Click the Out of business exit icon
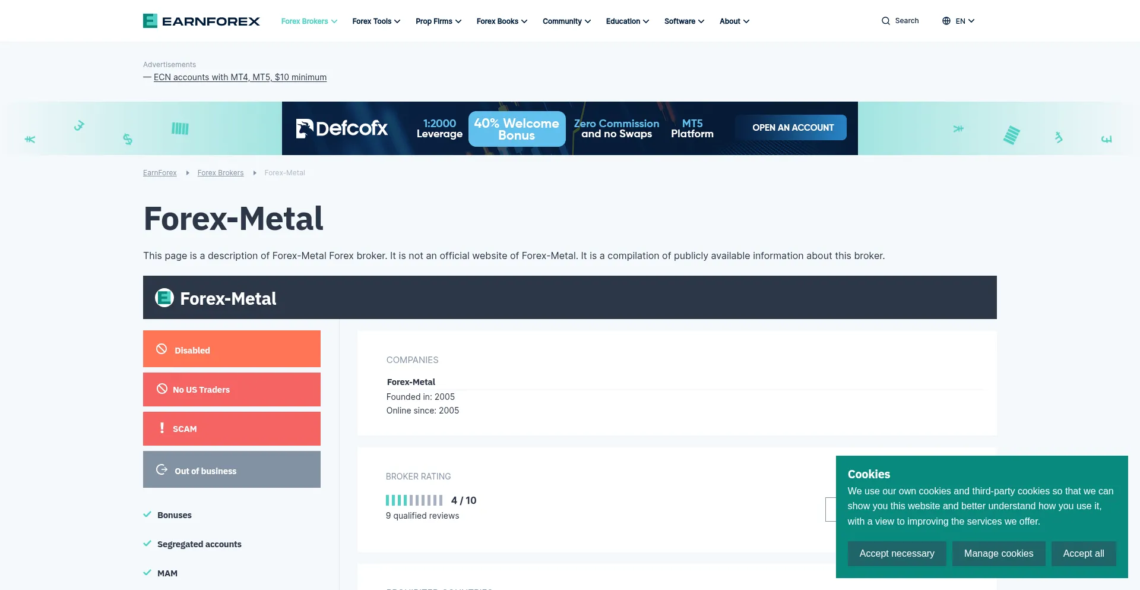This screenshot has height=590, width=1140. click(x=161, y=469)
